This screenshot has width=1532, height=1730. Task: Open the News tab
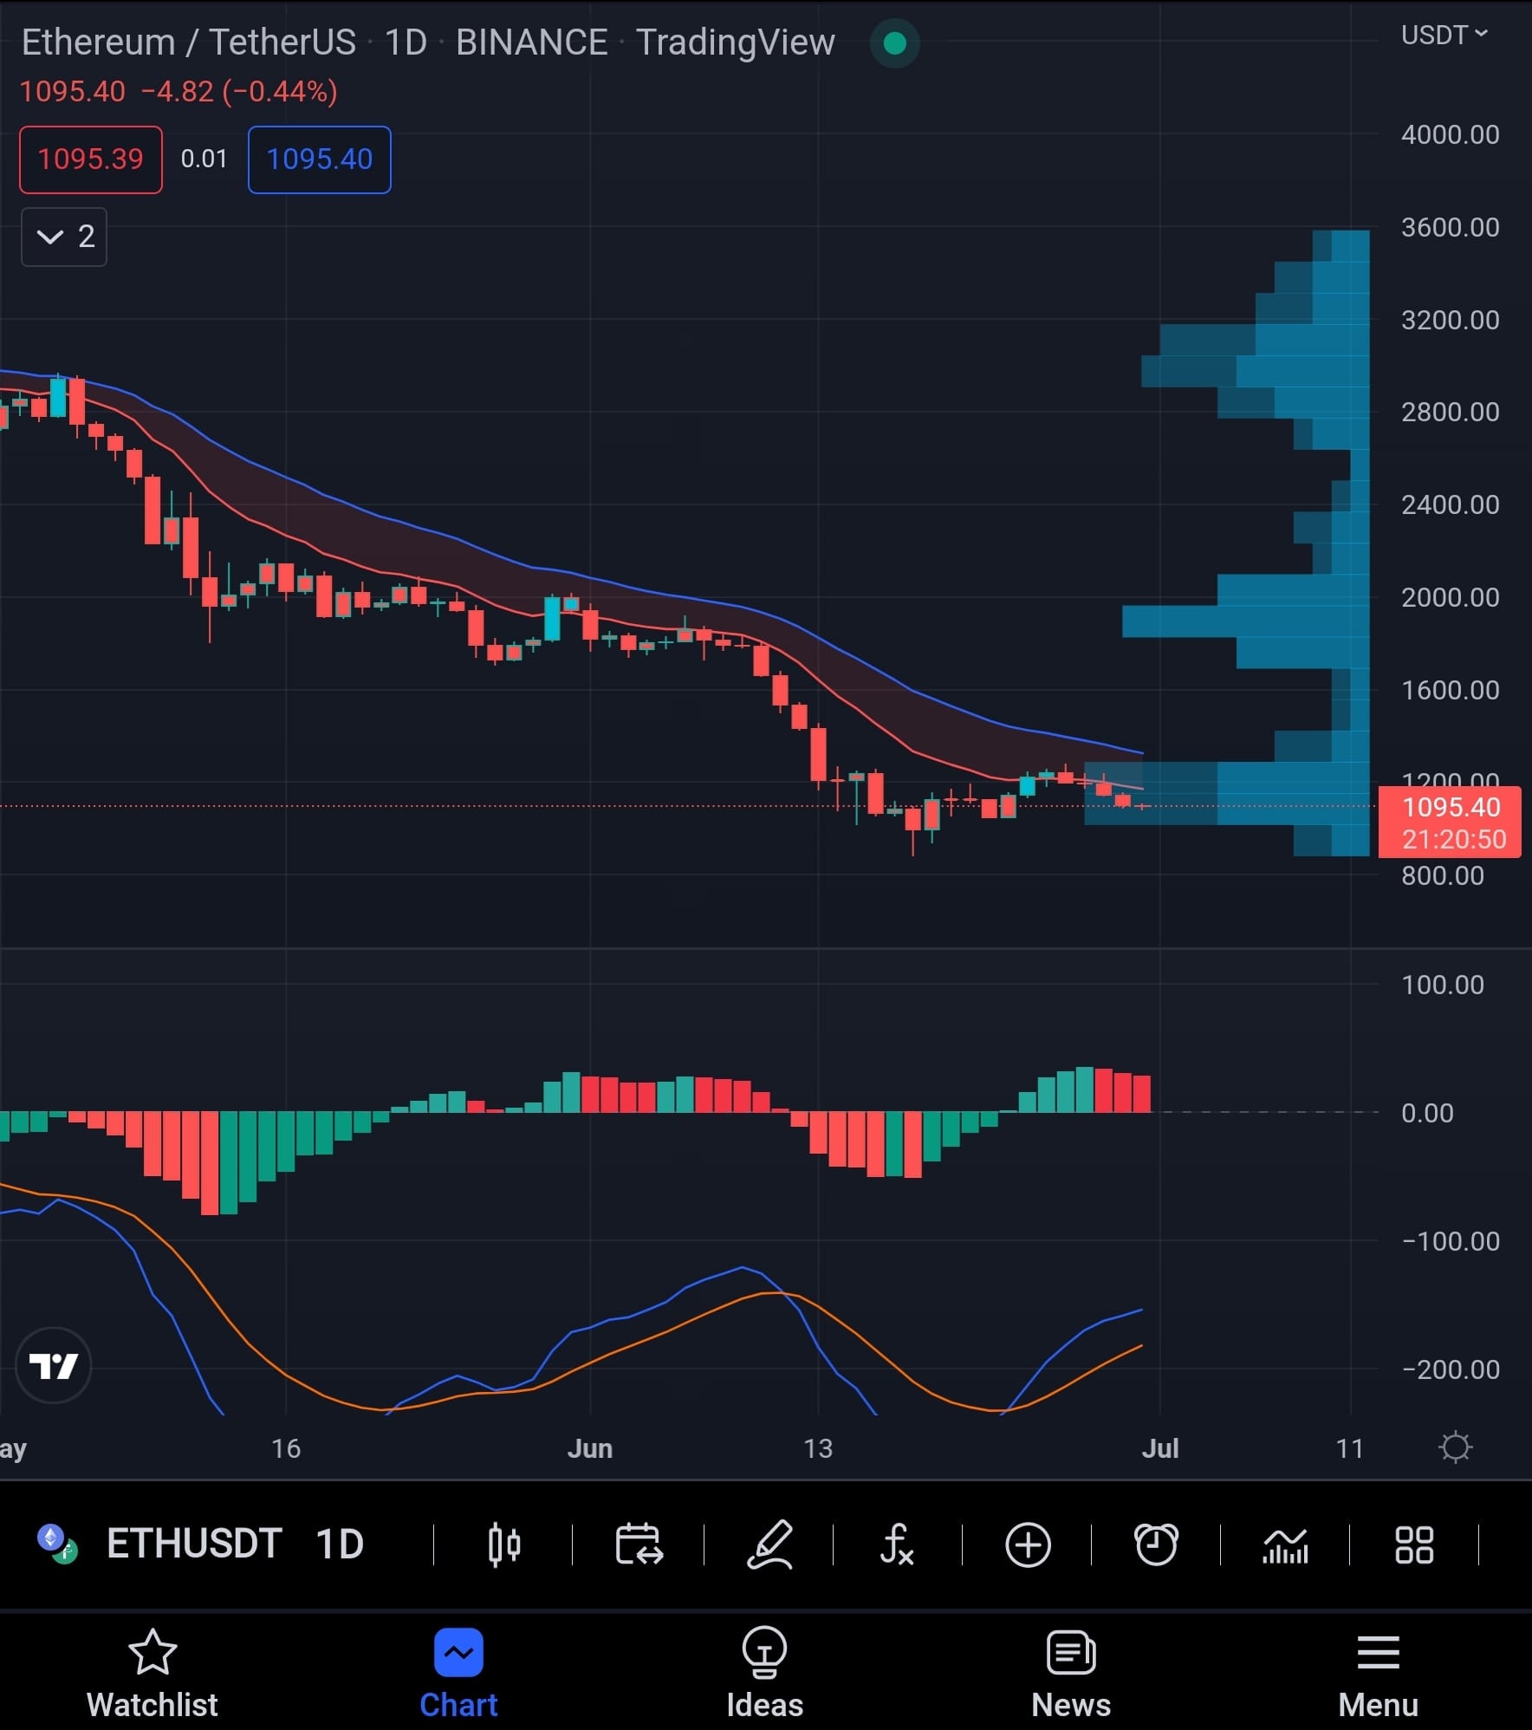[1071, 1673]
